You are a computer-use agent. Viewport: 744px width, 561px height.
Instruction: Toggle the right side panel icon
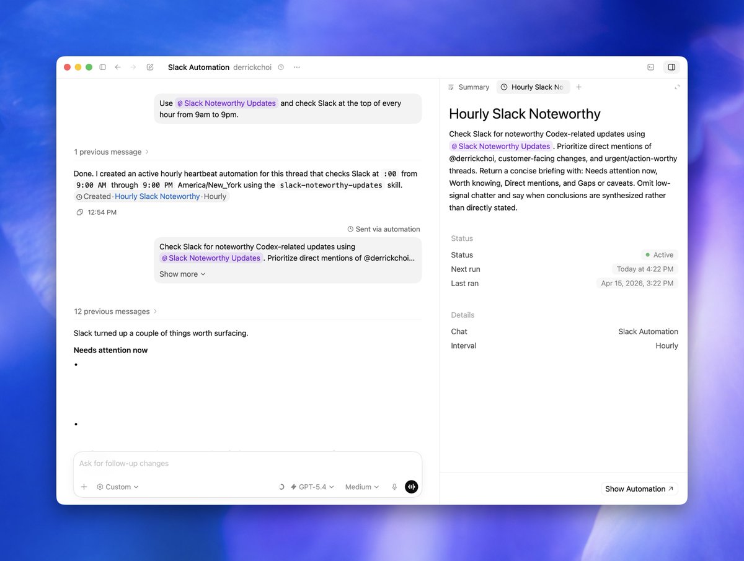point(671,67)
